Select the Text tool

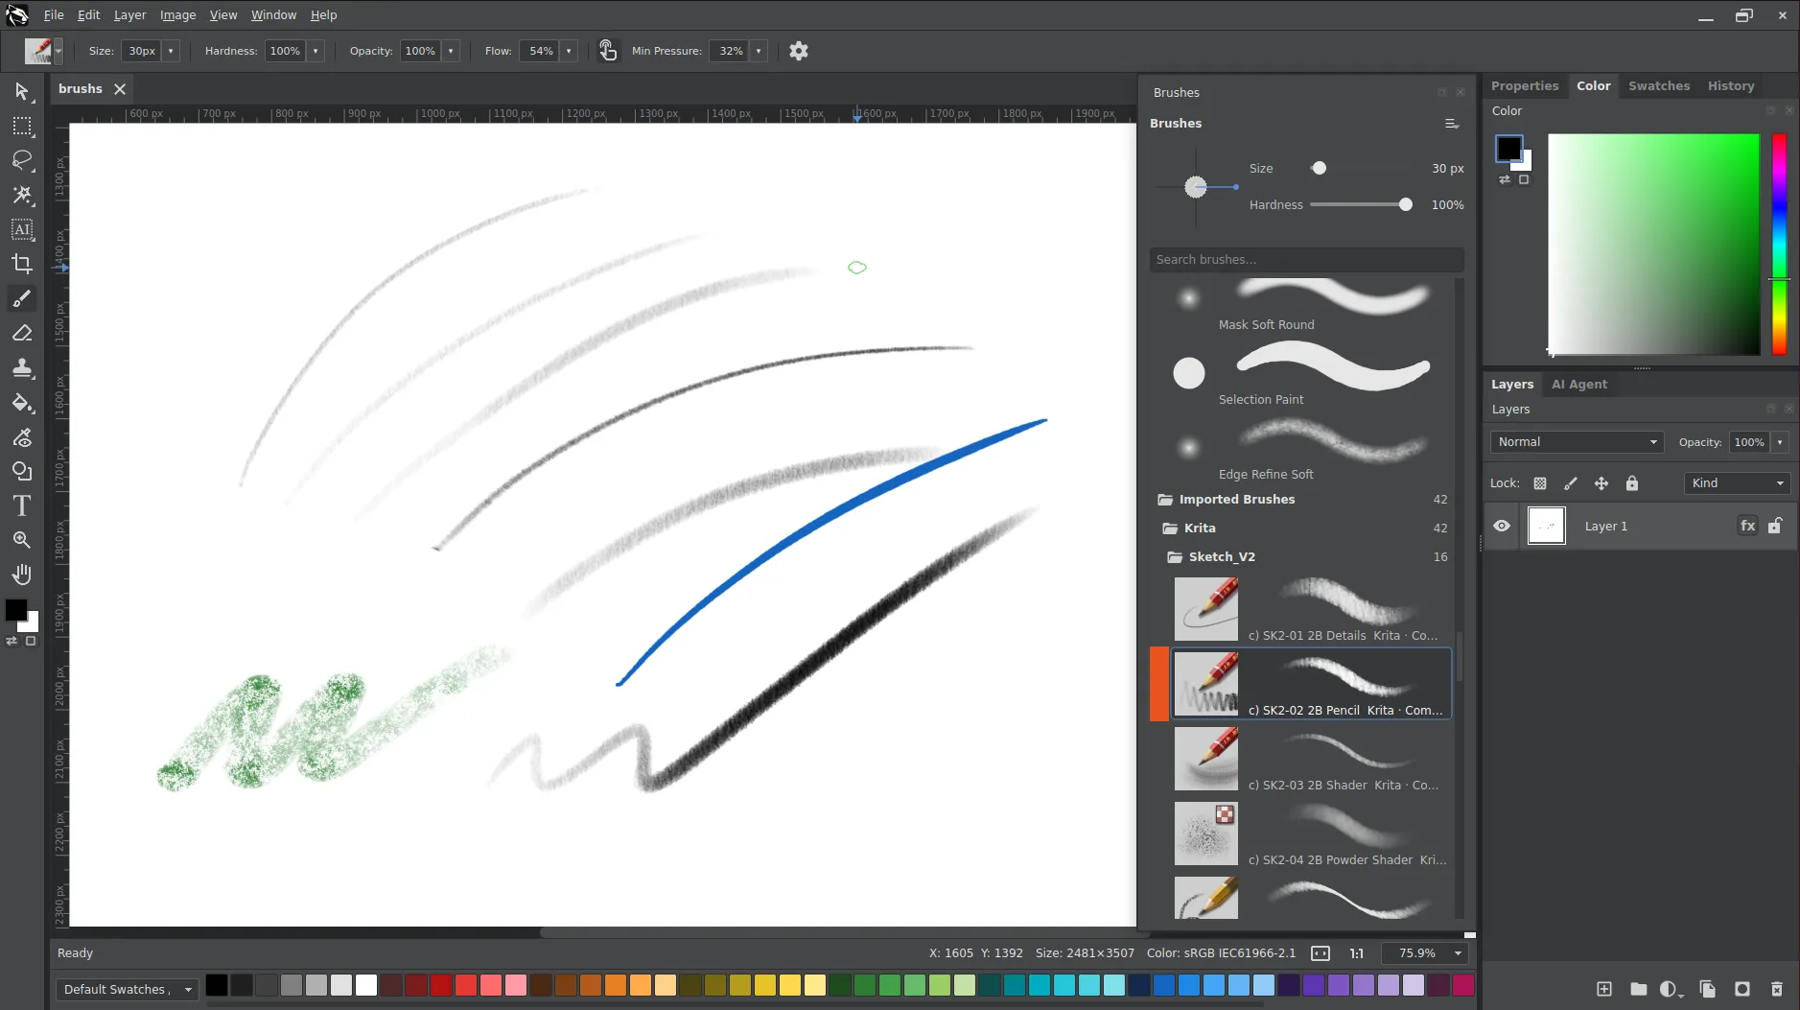[x=22, y=505]
